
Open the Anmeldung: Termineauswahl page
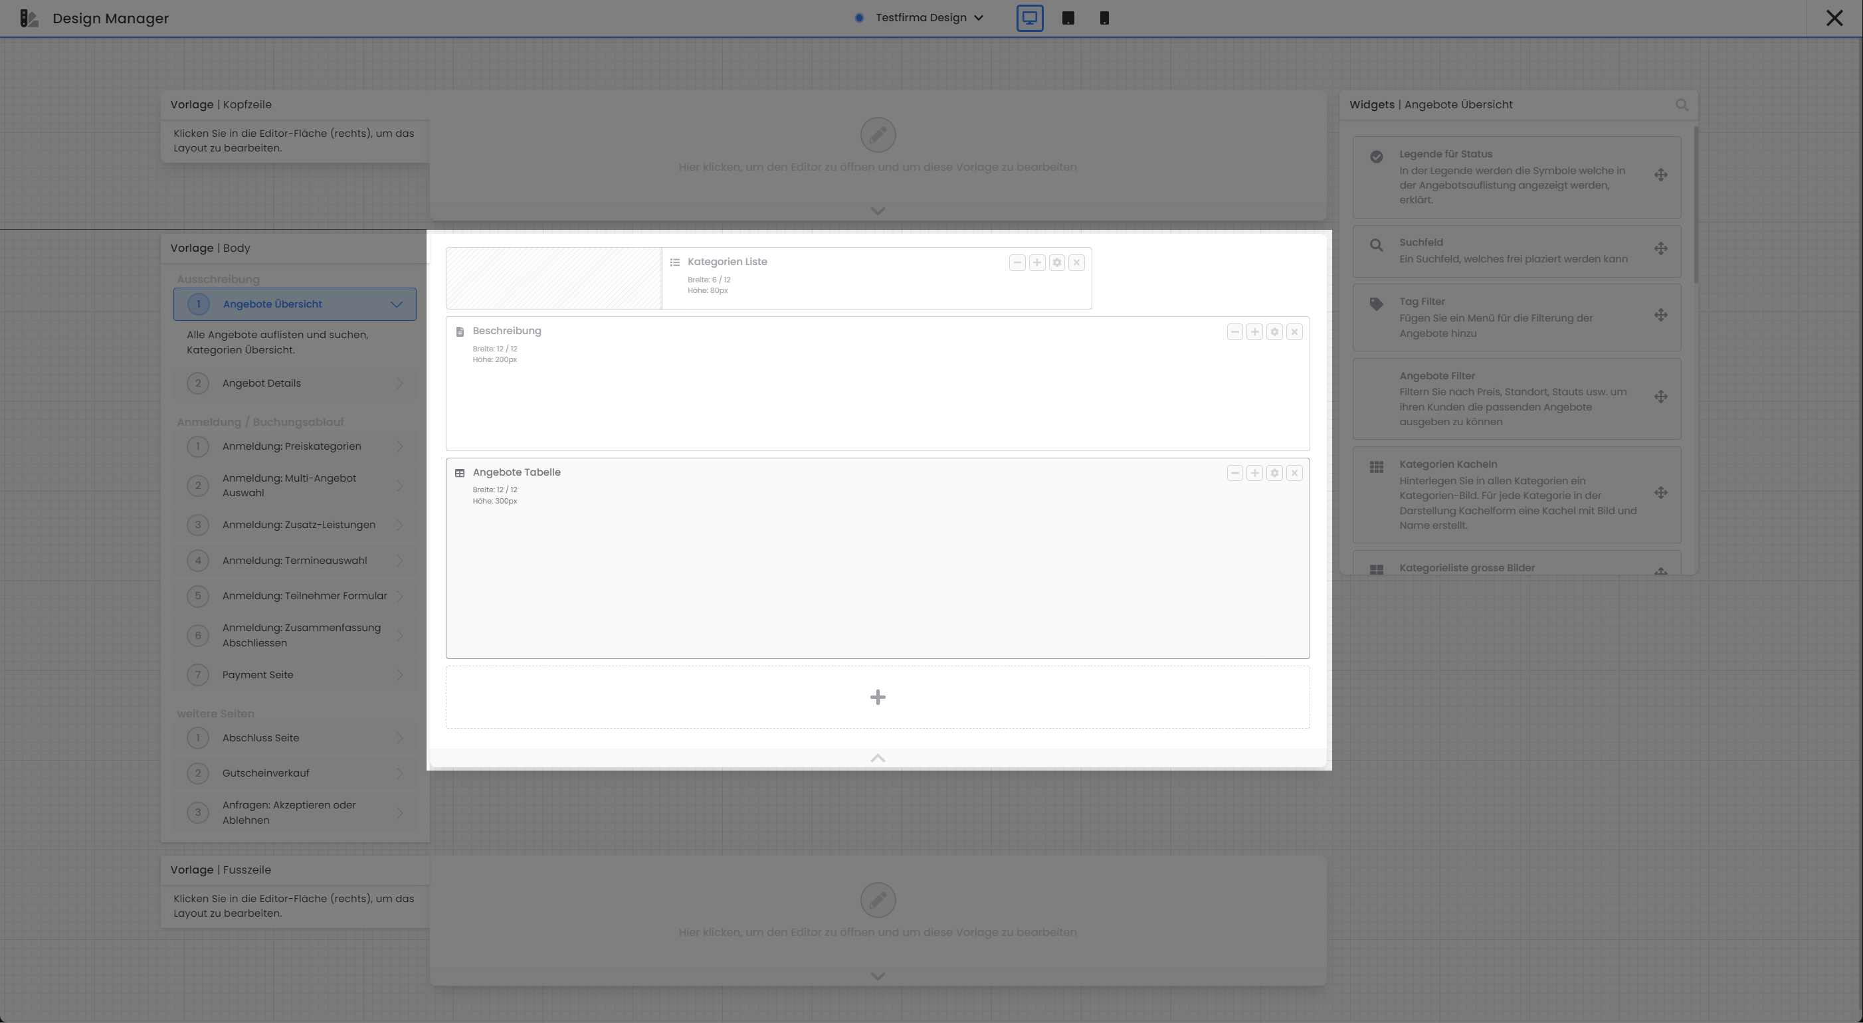[x=295, y=559]
